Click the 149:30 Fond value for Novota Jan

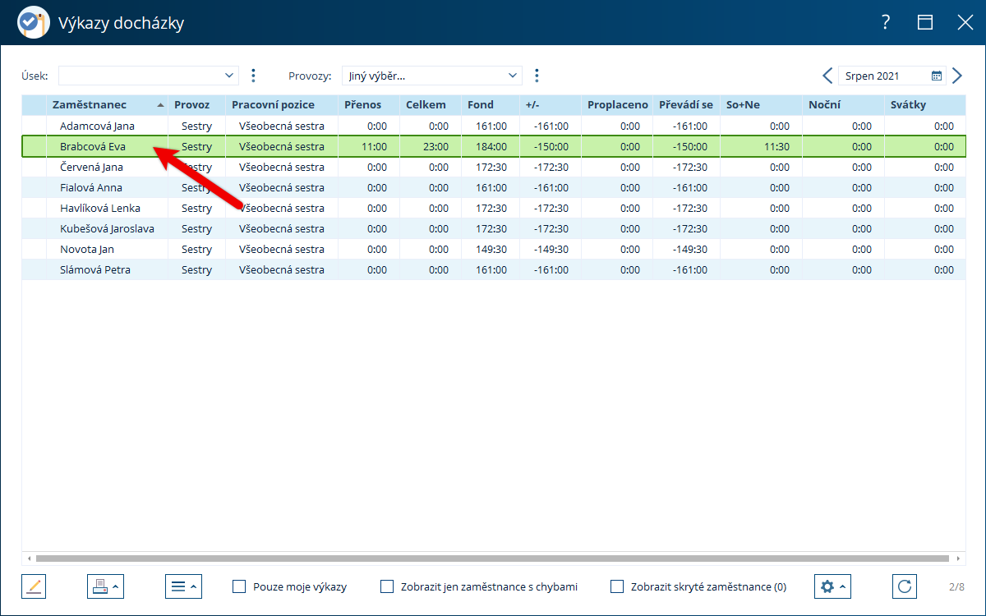[x=493, y=250]
